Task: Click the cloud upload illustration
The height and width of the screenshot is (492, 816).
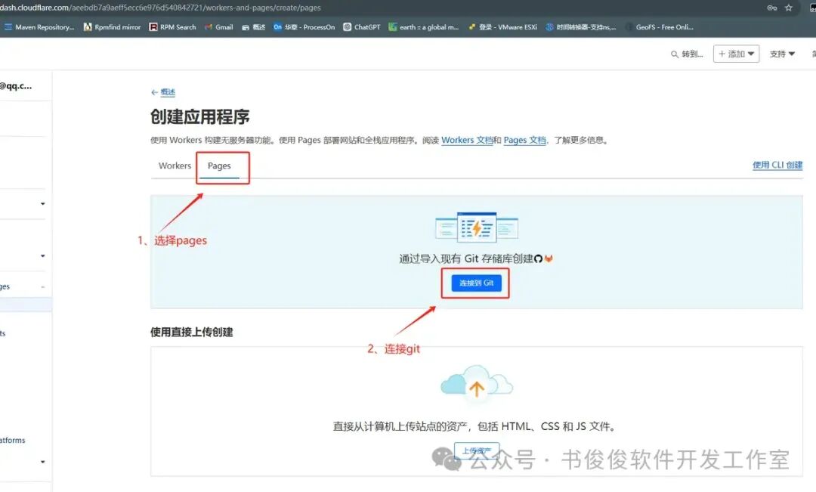Action: [x=476, y=382]
